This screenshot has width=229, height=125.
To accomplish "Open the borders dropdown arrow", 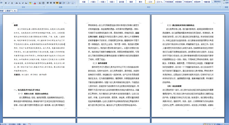I will coord(75,3).
